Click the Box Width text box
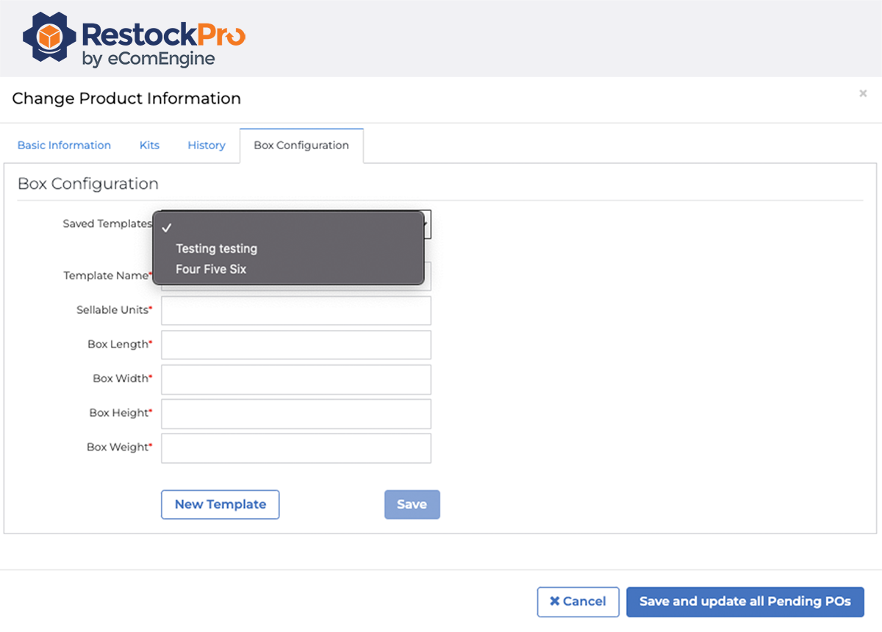Viewport: 882px width, 632px height. click(x=296, y=379)
